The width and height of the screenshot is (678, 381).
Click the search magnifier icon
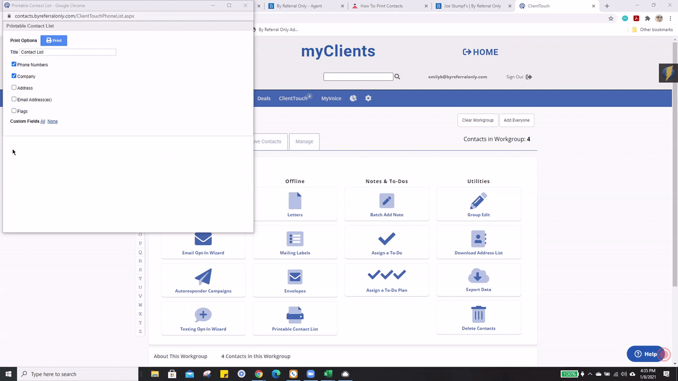click(397, 77)
